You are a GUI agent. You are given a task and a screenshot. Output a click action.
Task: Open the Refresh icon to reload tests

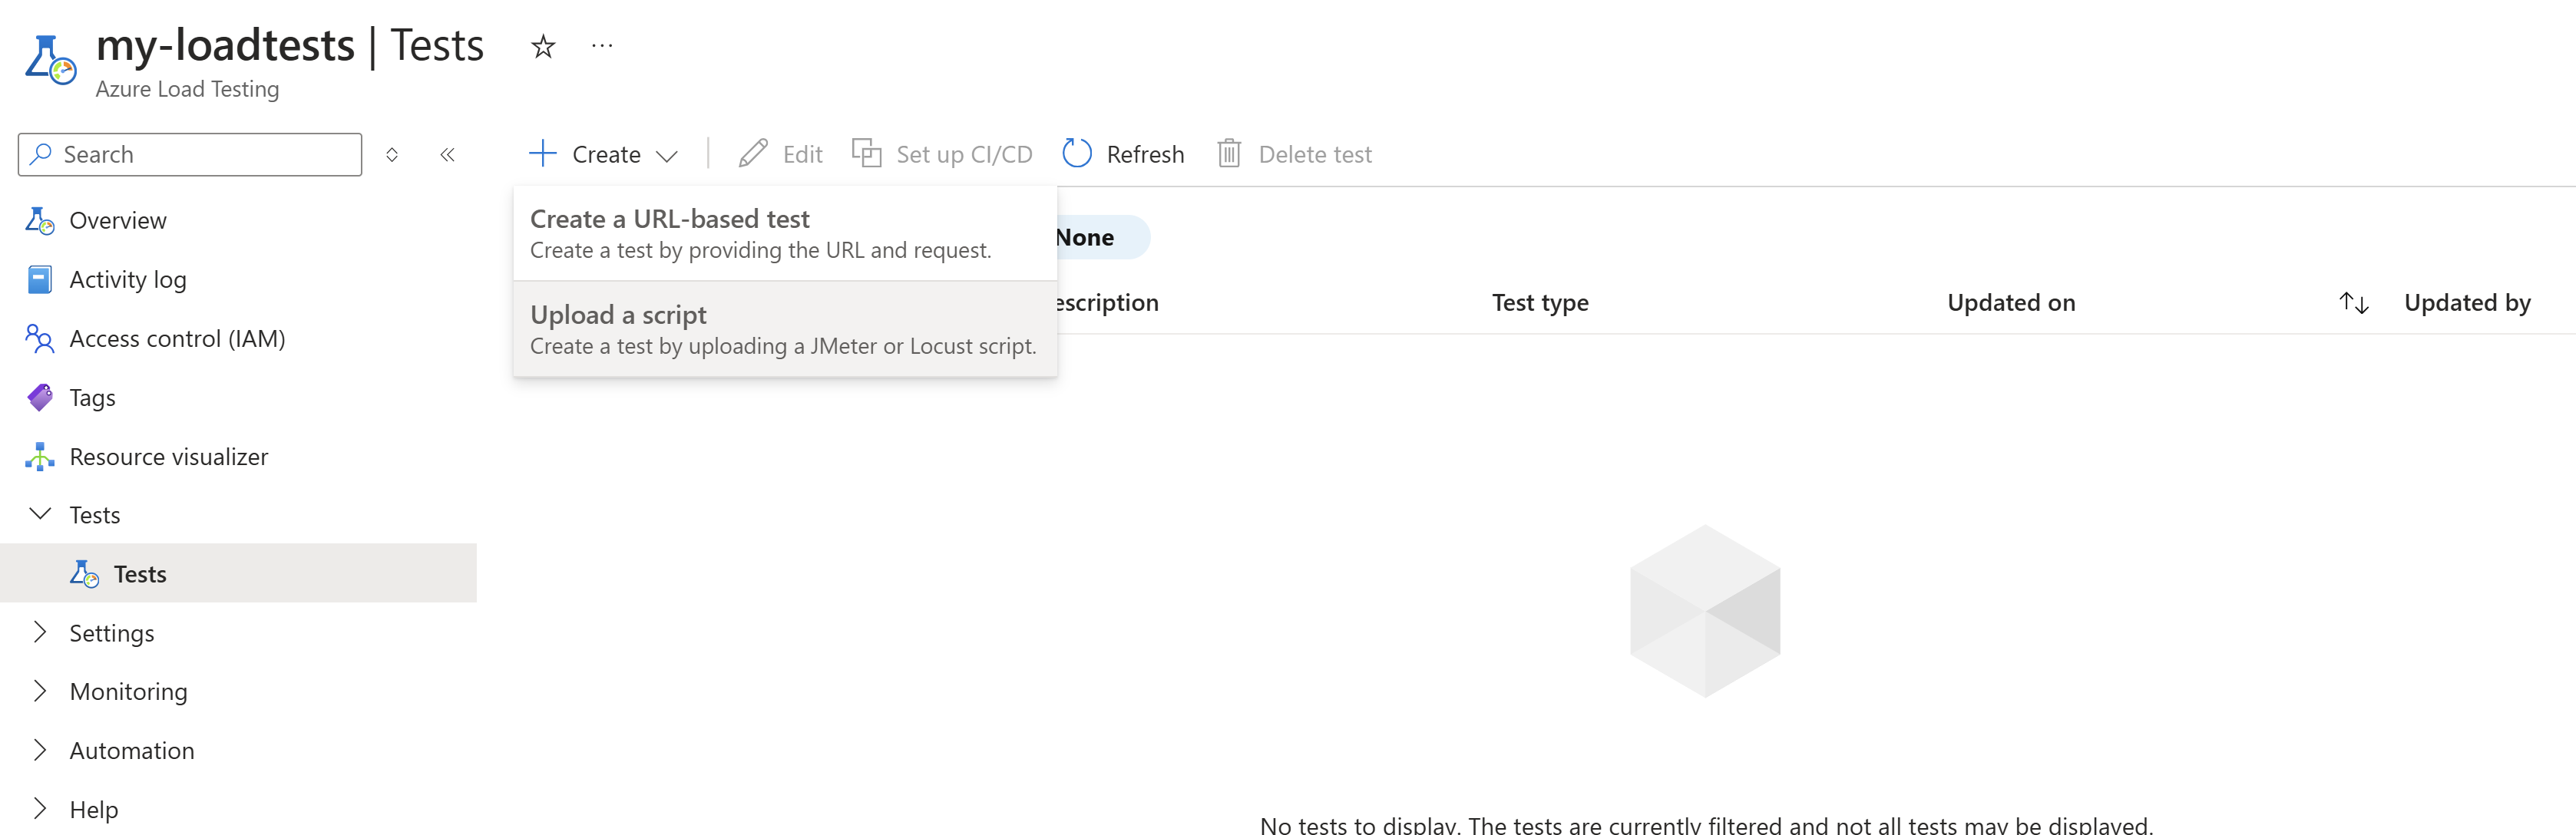1077,153
